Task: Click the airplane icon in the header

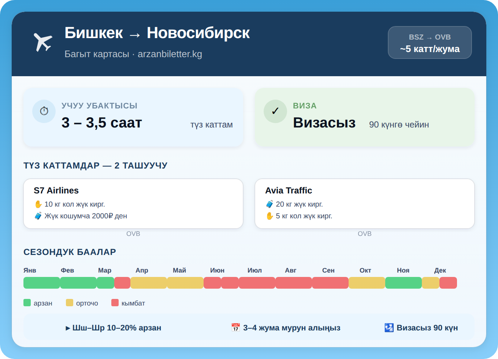Action: pos(43,41)
